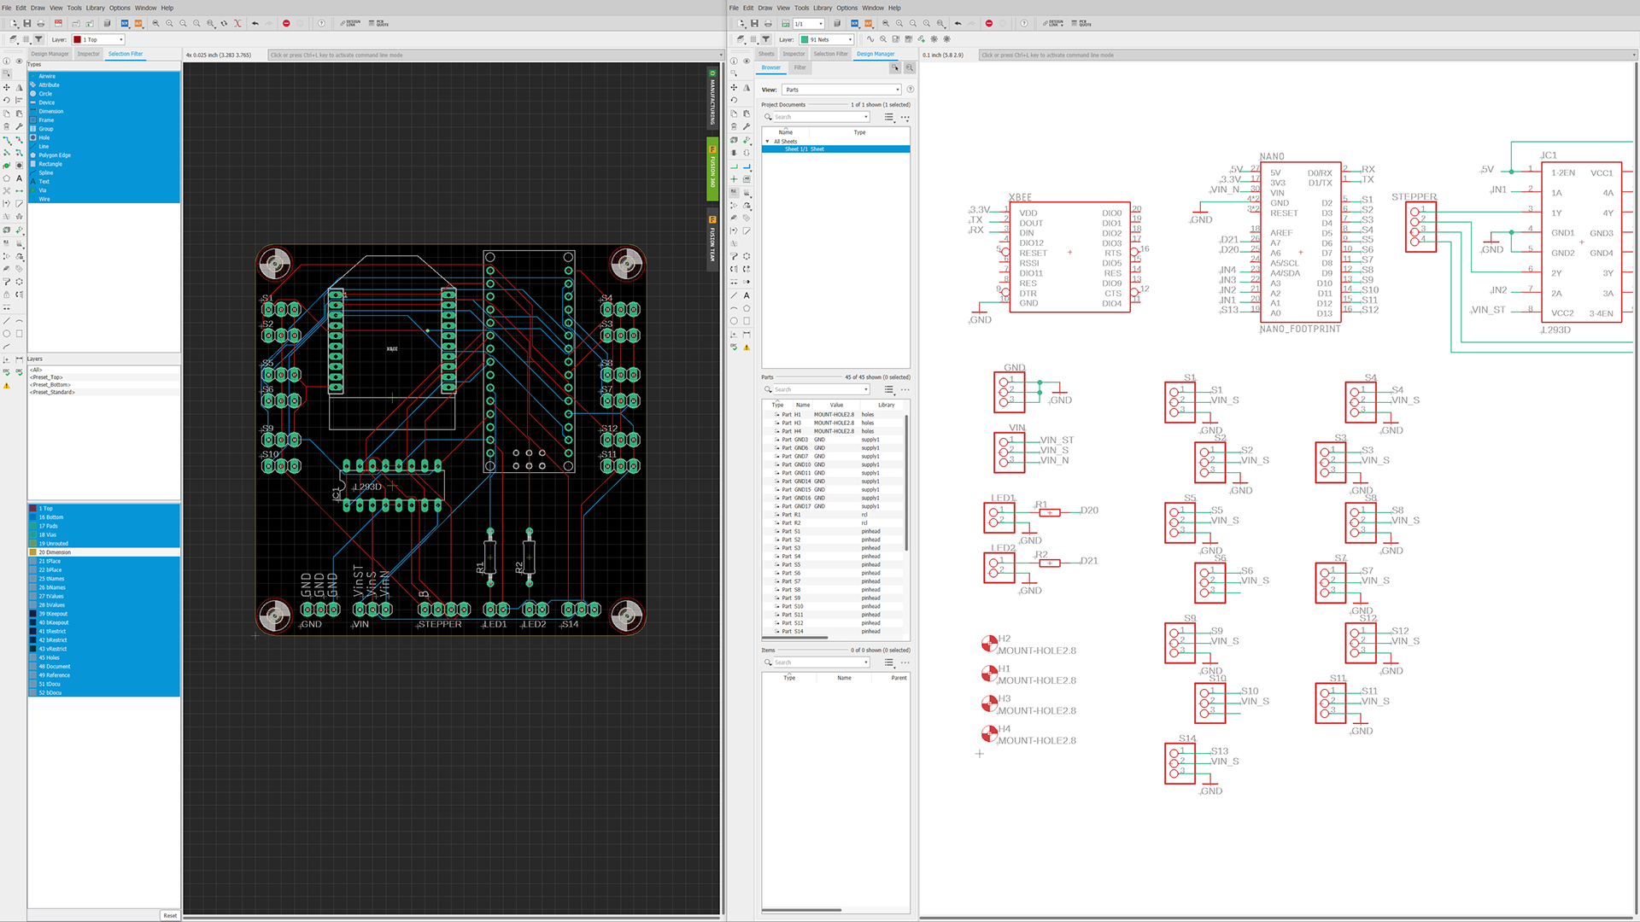This screenshot has height=922, width=1640.
Task: Click the green 91 Nets layer color swatch
Action: (805, 39)
